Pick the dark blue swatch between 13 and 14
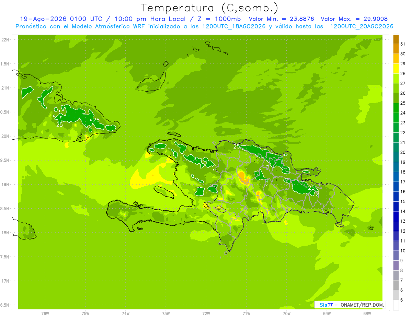The image size is (412, 318). pyautogui.click(x=396, y=216)
